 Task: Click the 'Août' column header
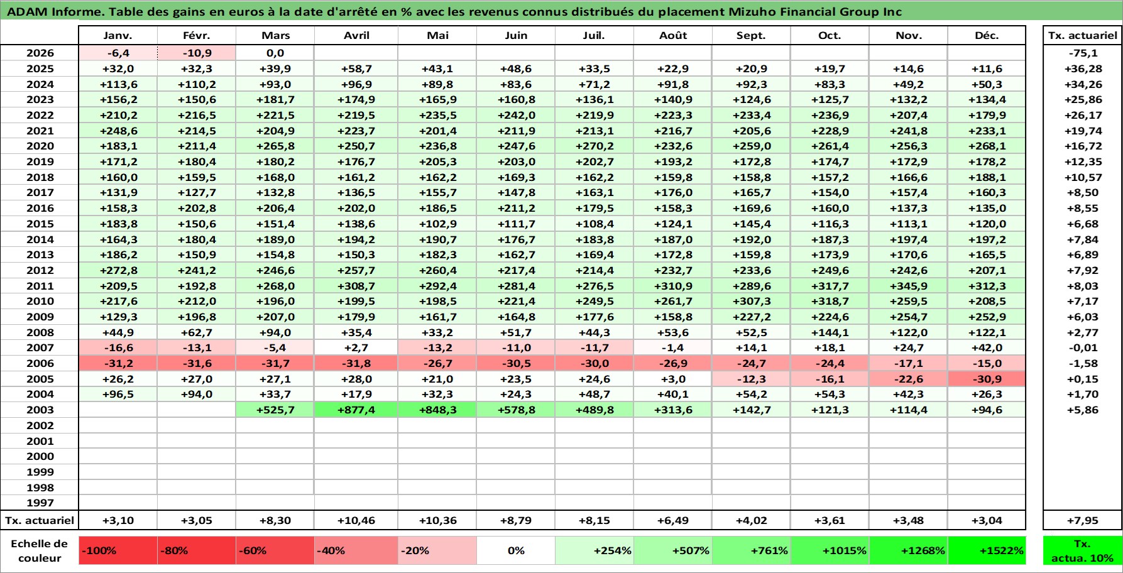tap(673, 36)
